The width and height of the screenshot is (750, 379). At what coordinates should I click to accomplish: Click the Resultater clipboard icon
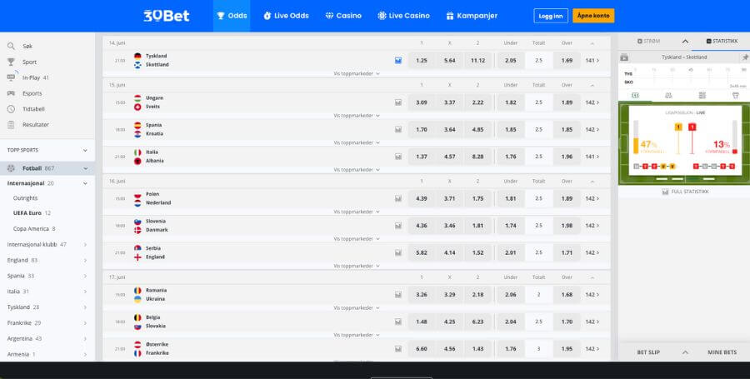coord(11,125)
